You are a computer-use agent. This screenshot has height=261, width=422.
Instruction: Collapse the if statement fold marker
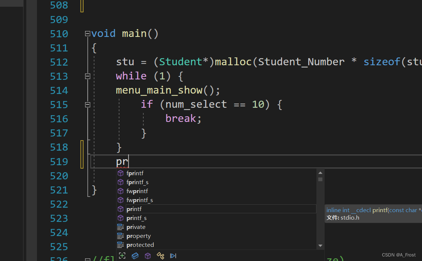[87, 105]
